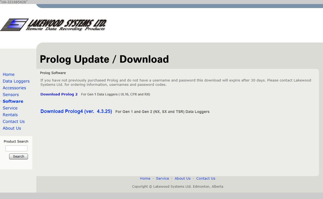Screen dimensions: 323x199
Task: Click the copyright Lakewood Systems footer text
Action: coord(178,187)
